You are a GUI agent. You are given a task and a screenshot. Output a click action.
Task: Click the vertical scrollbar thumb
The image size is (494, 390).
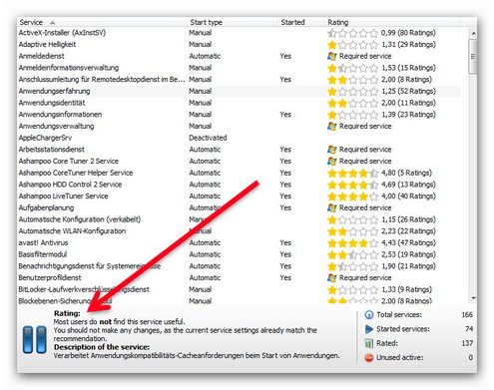(x=473, y=56)
